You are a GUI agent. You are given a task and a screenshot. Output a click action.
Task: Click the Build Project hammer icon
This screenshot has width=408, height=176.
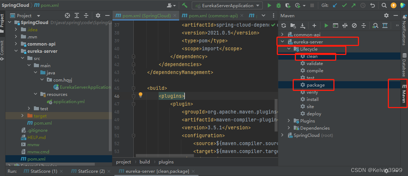[185, 5]
